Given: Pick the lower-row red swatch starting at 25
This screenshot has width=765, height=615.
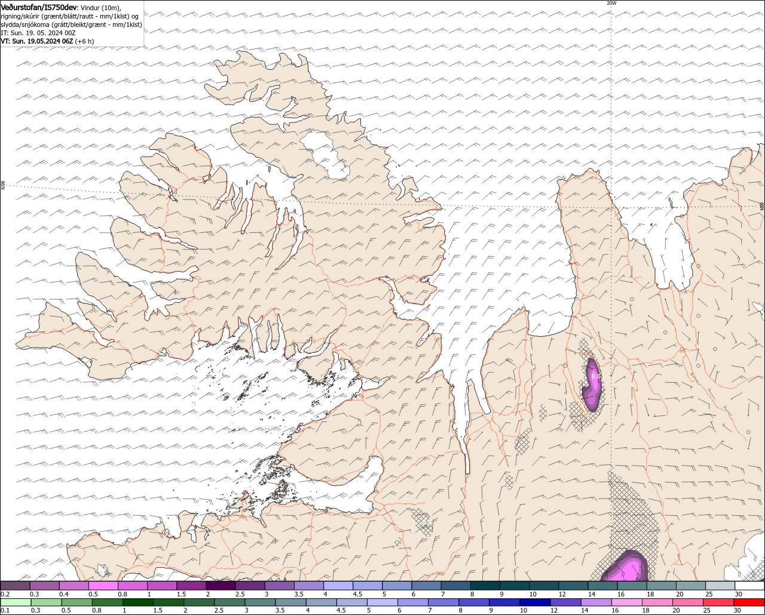Looking at the screenshot, I should tap(720, 602).
